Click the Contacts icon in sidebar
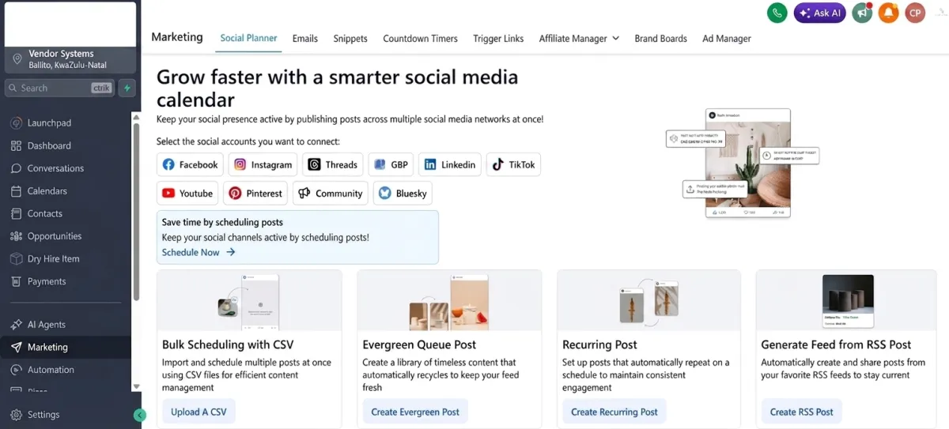The image size is (949, 429). click(x=16, y=213)
